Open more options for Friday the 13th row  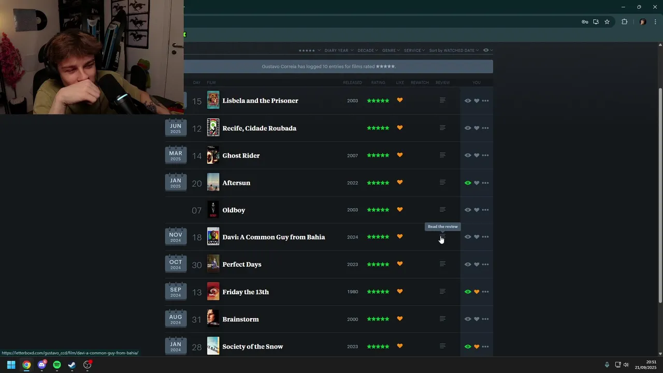pos(485,292)
